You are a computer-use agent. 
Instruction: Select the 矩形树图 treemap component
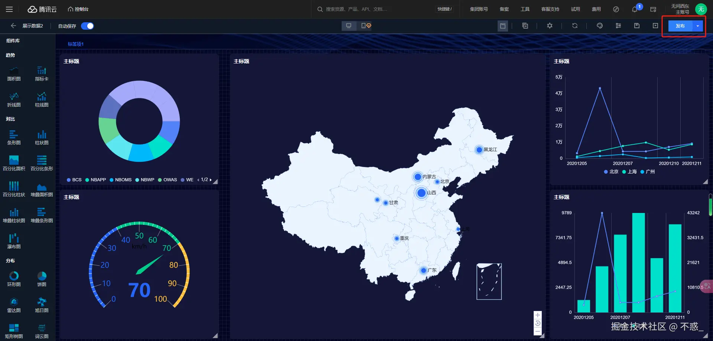tap(14, 331)
